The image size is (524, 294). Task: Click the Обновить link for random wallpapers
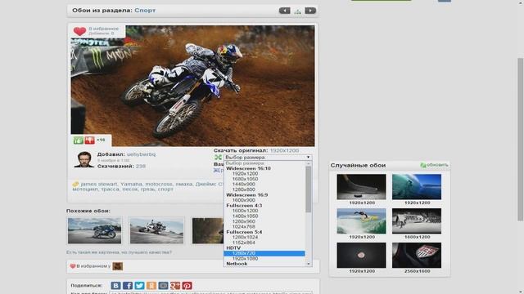pos(437,165)
